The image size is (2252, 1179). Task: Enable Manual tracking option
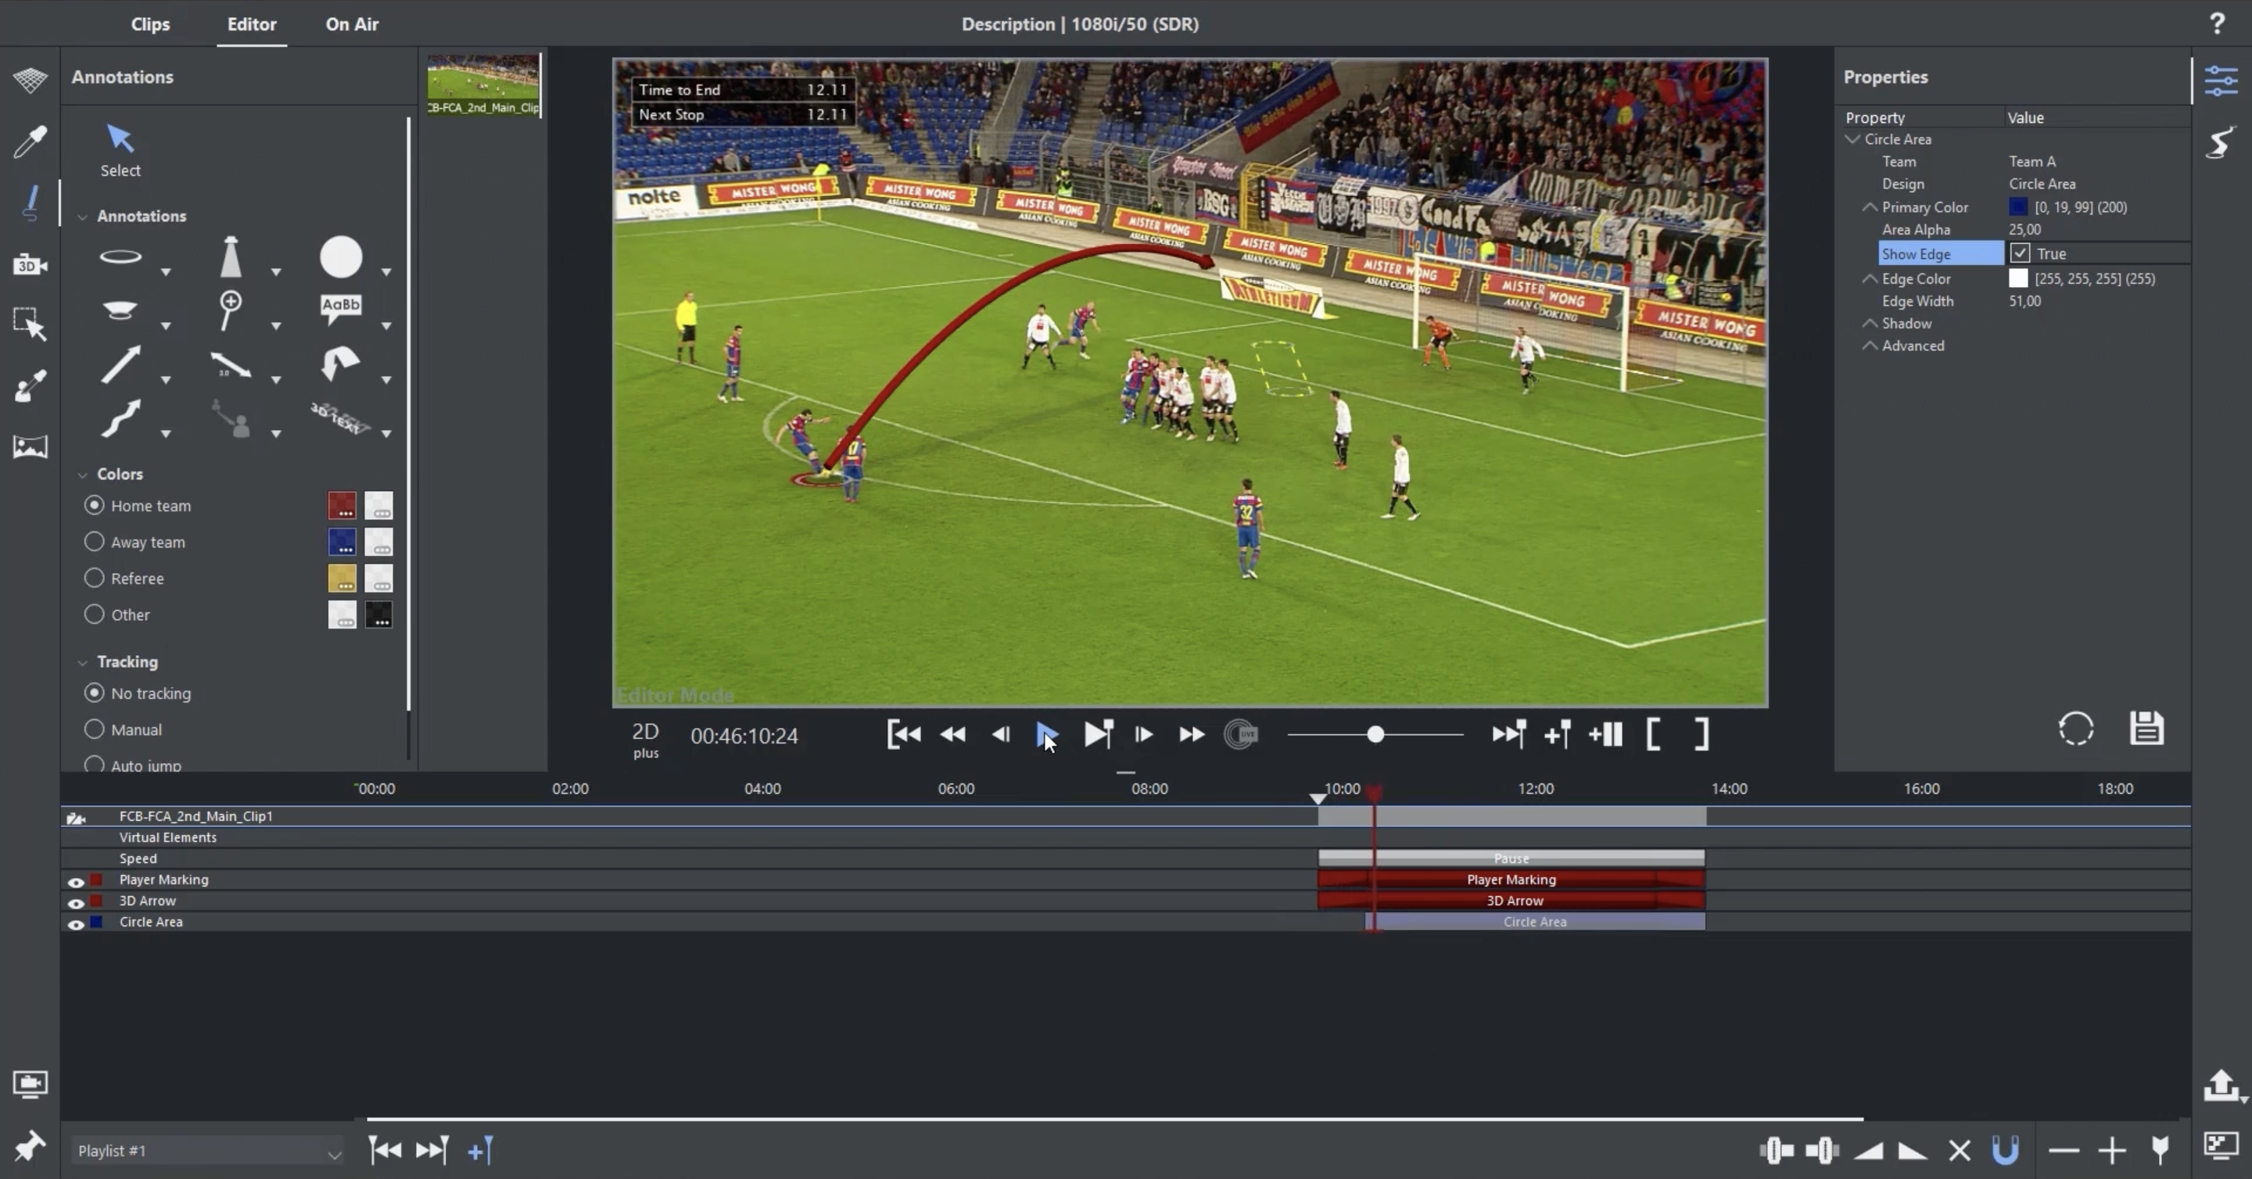click(95, 729)
